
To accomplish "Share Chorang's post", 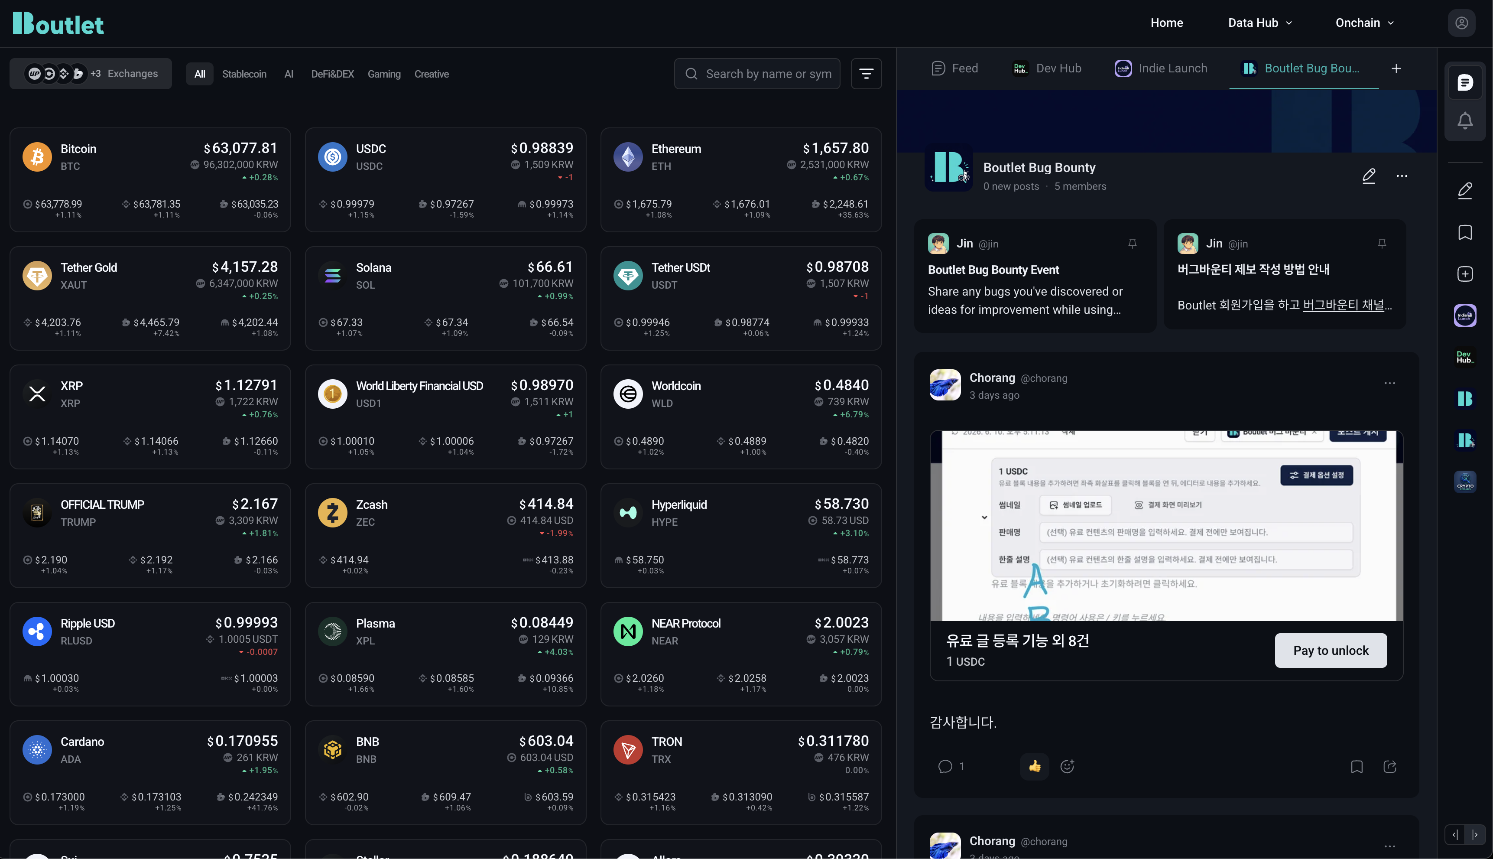I will tap(1389, 766).
